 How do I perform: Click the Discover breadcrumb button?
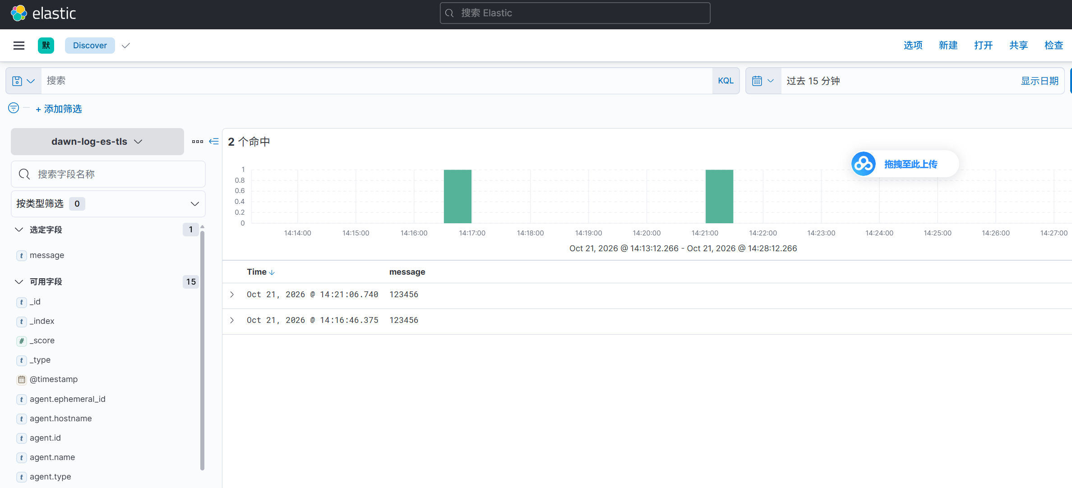tap(90, 46)
